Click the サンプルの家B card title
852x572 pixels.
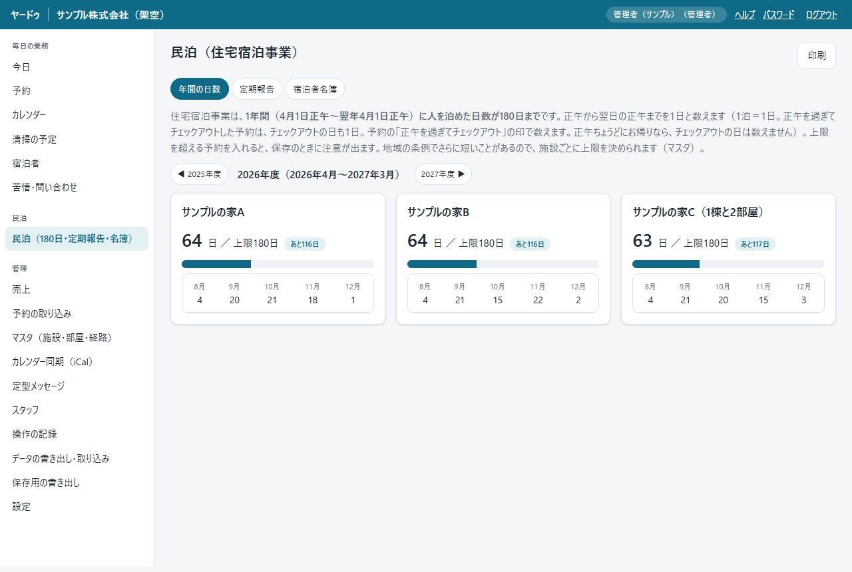pyautogui.click(x=439, y=212)
